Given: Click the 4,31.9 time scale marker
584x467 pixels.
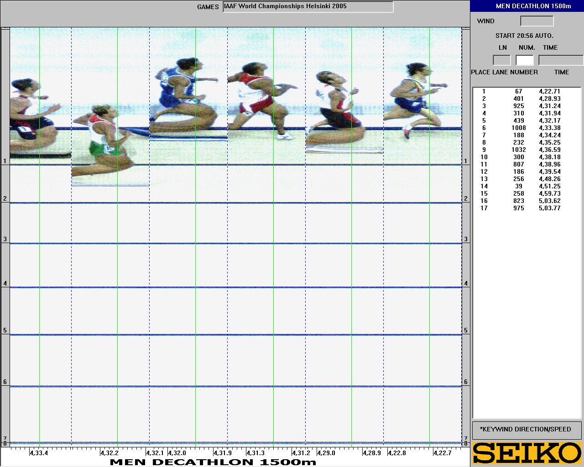Looking at the screenshot, I should tap(223, 453).
